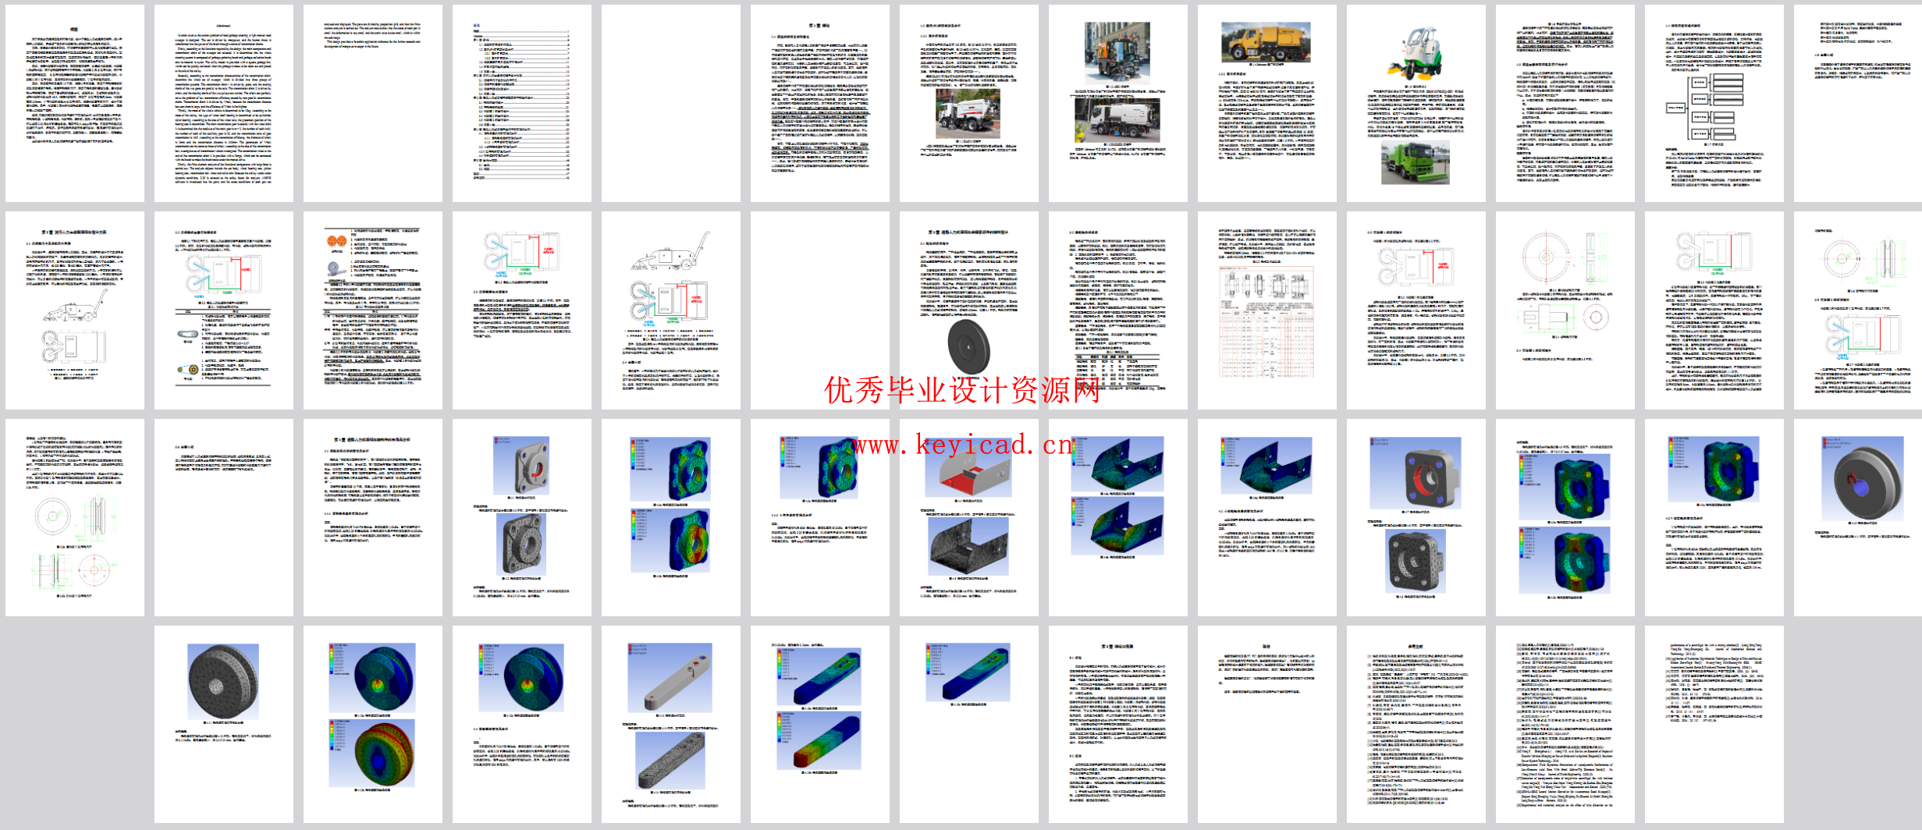Click the red watermark text 优秀毕业设计资源网

(x=961, y=390)
